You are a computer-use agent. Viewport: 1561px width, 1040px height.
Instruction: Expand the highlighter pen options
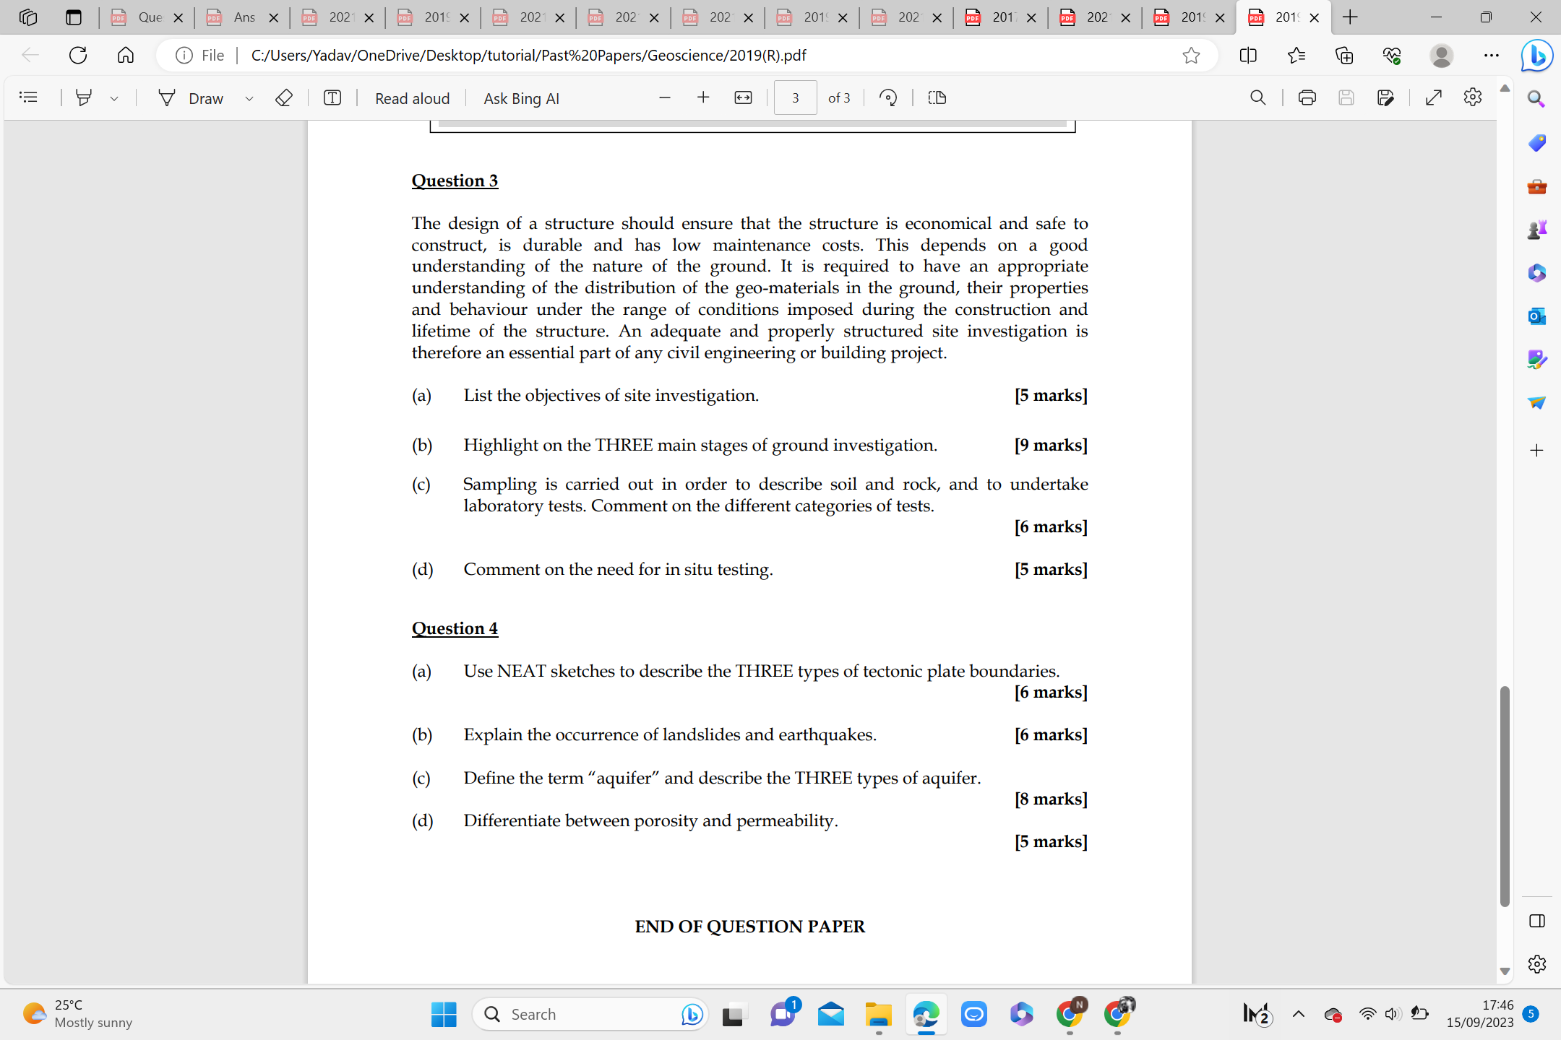point(113,97)
